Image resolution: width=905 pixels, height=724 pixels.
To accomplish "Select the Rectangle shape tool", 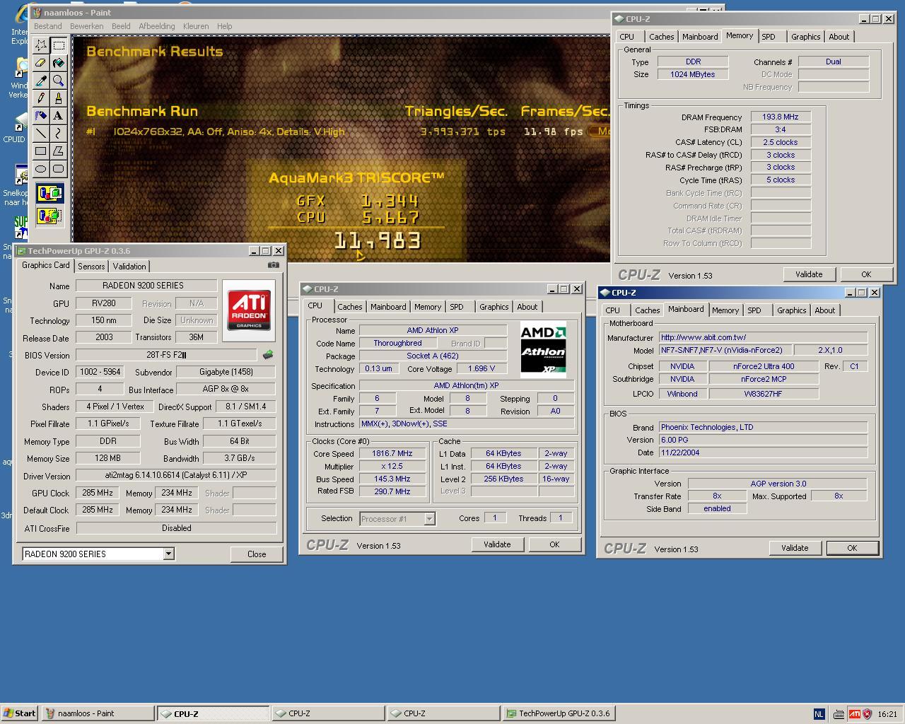I will (x=41, y=151).
